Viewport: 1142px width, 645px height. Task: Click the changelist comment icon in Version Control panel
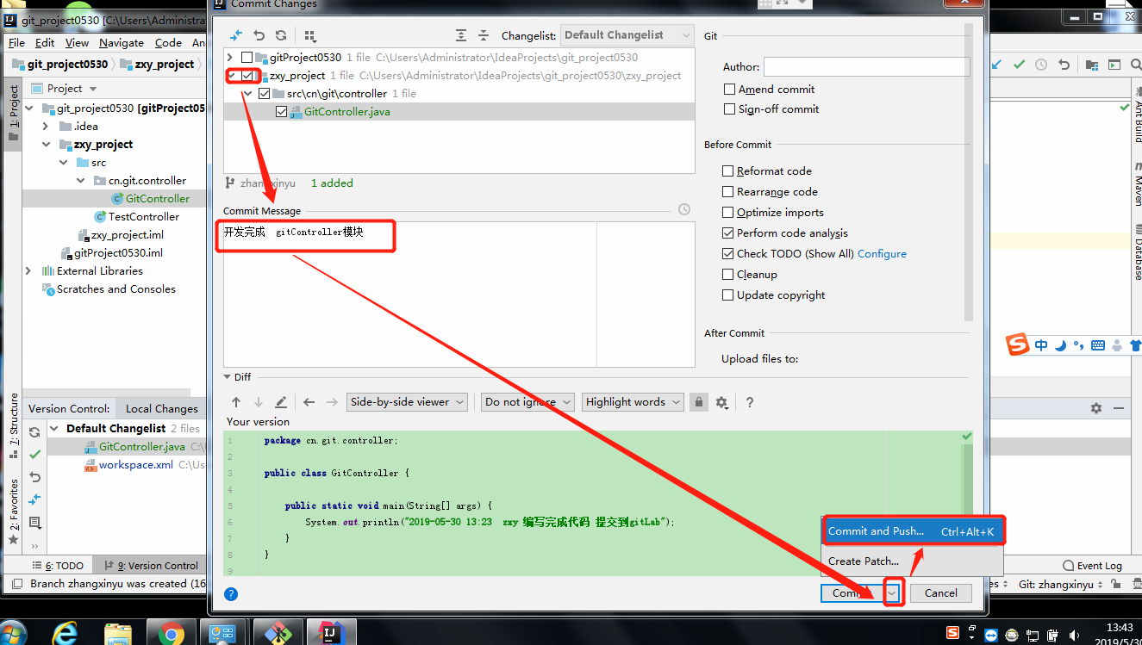[x=35, y=523]
